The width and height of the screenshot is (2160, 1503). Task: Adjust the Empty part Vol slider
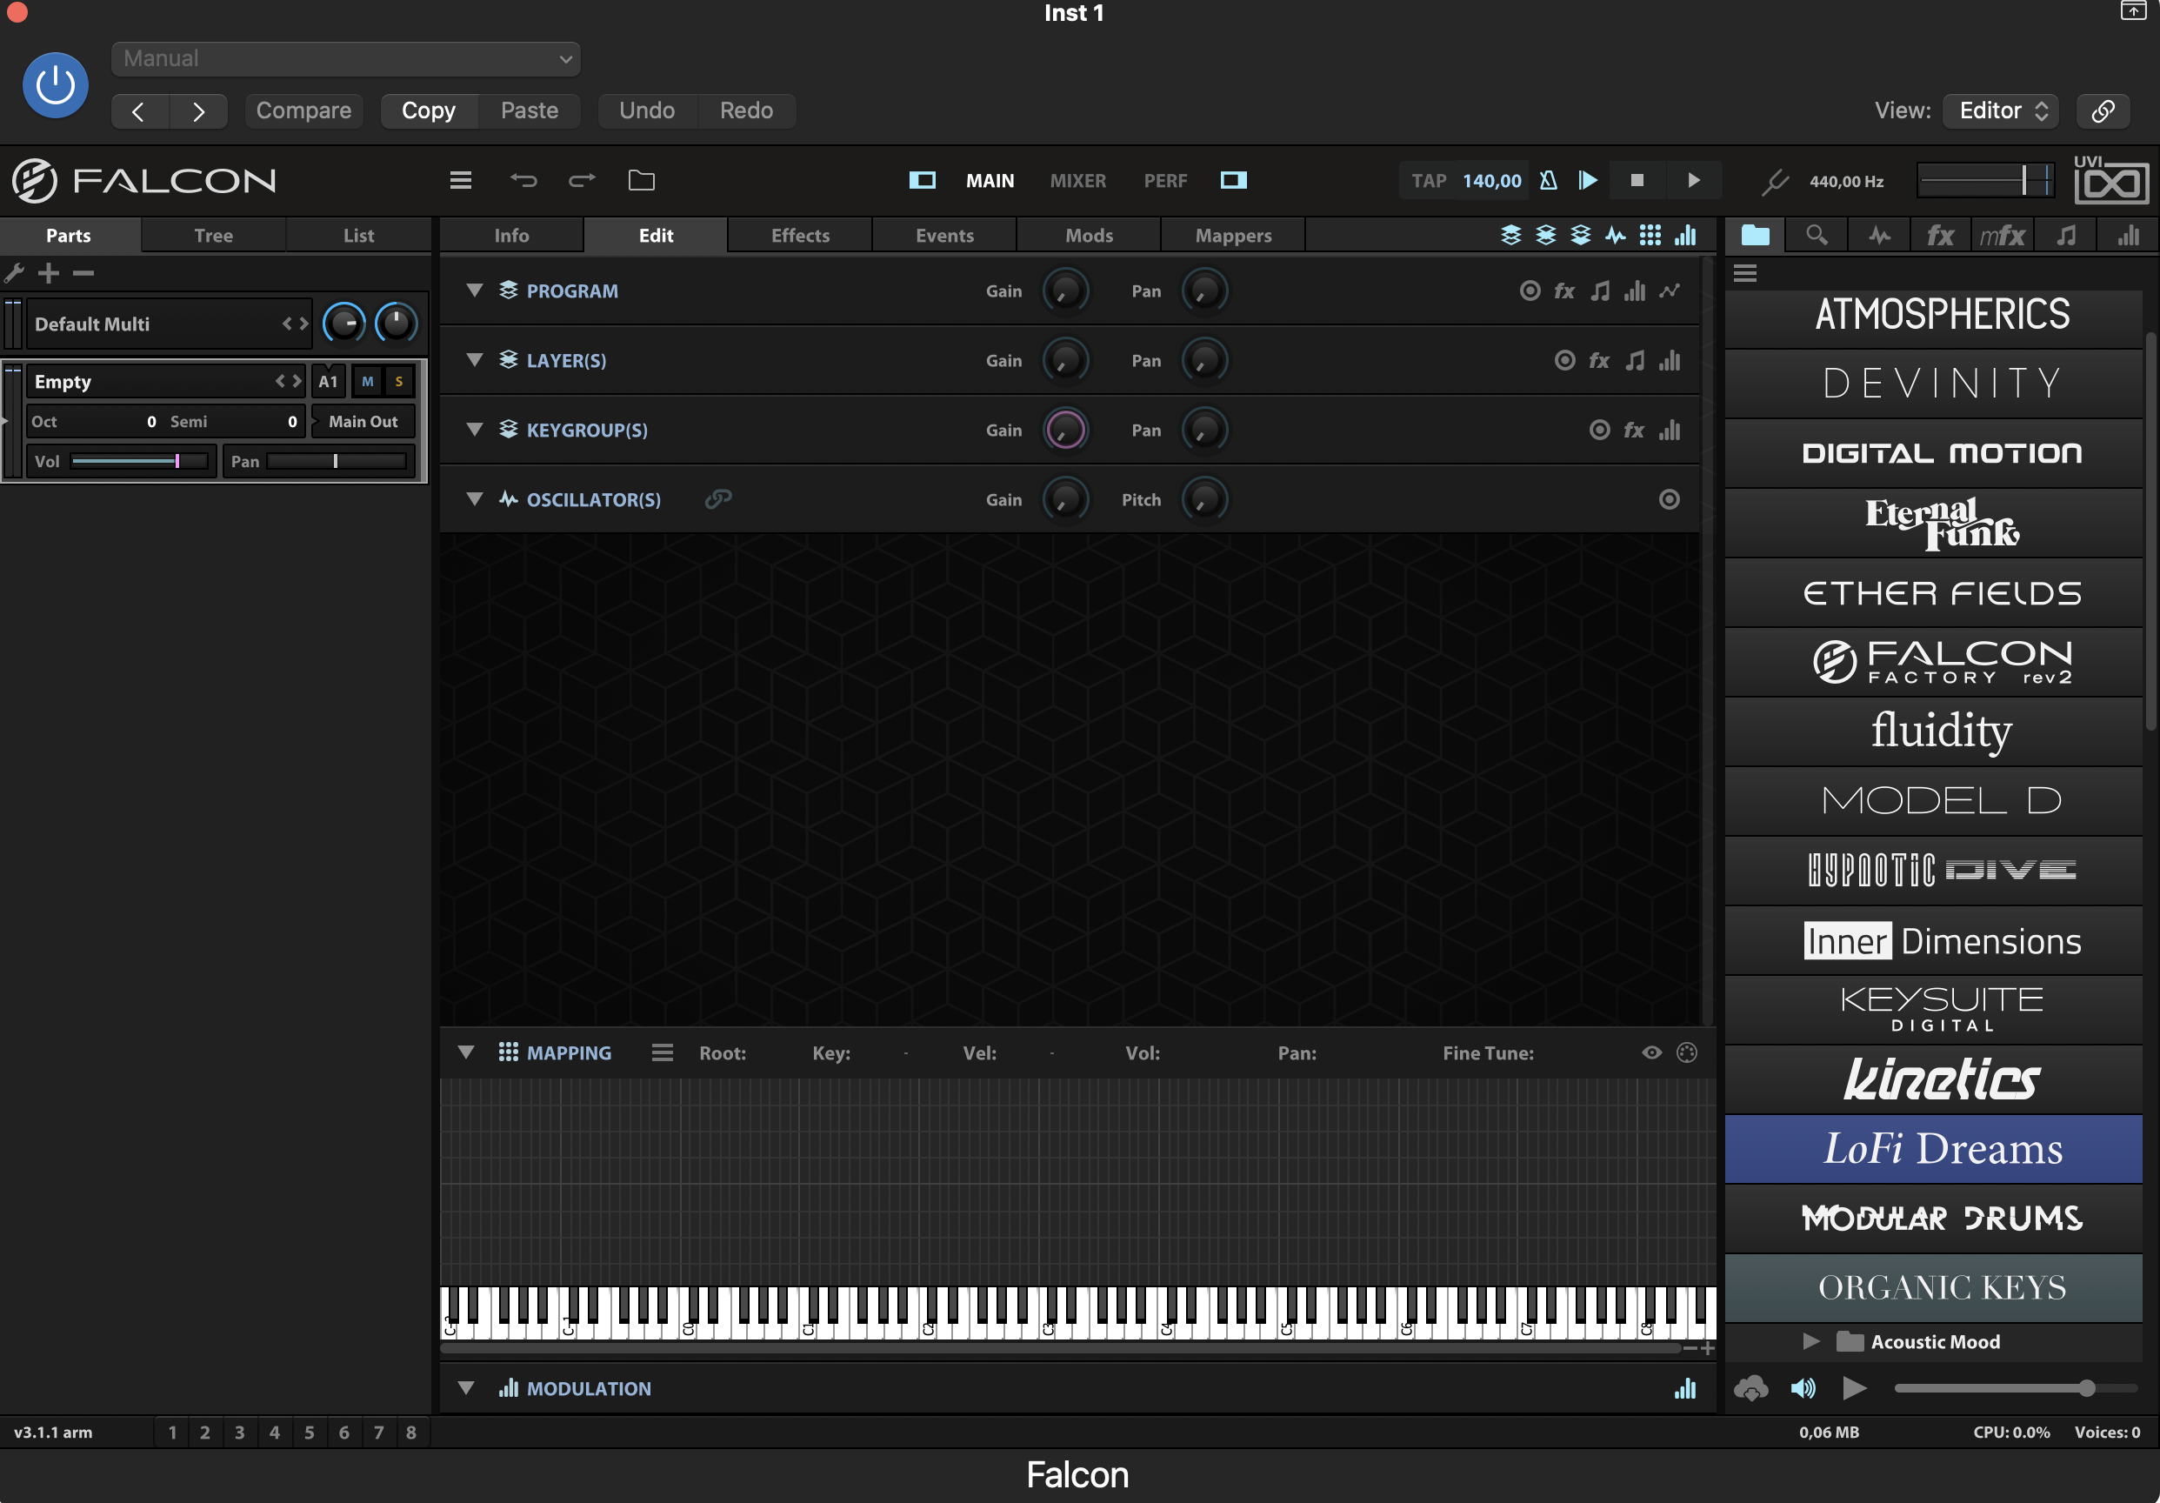click(x=138, y=461)
